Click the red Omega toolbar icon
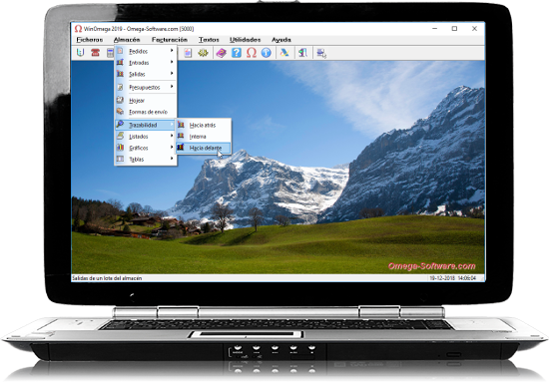 (252, 53)
